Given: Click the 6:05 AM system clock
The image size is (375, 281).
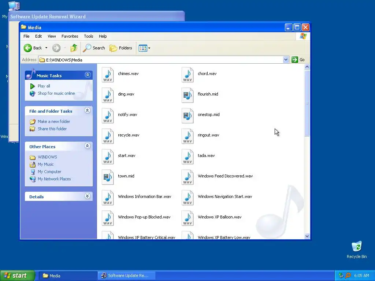Looking at the screenshot, I should point(361,276).
